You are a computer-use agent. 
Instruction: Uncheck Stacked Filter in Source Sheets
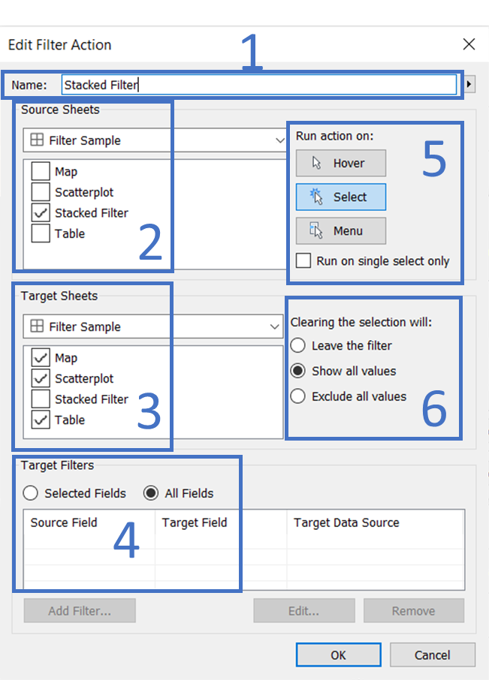(x=41, y=212)
